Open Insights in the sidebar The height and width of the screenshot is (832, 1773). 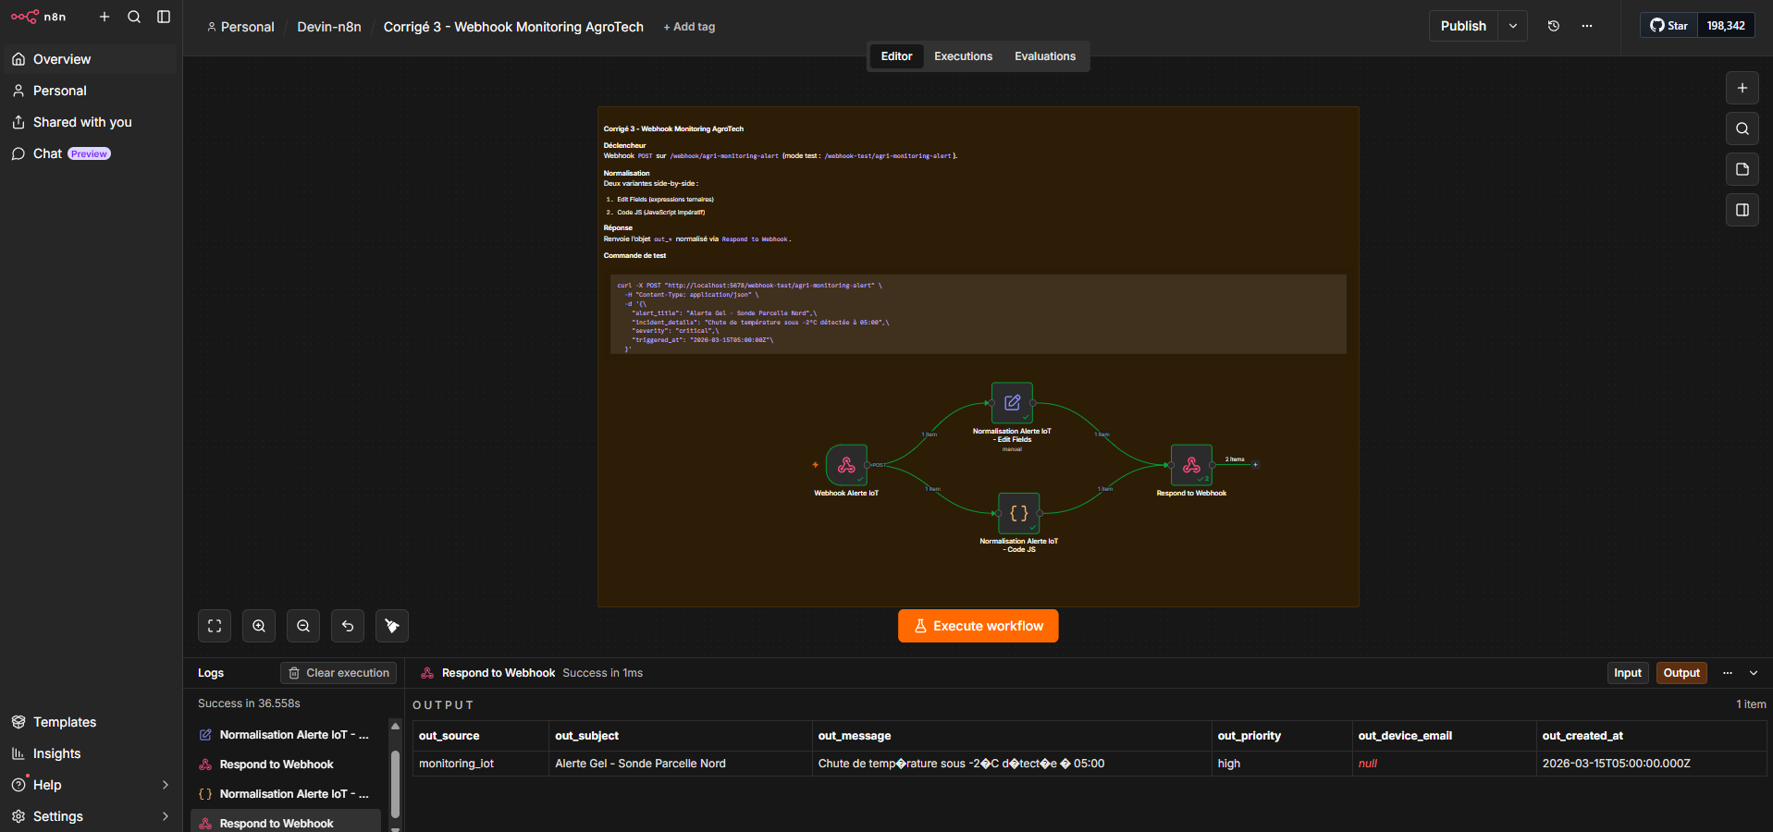[90, 753]
